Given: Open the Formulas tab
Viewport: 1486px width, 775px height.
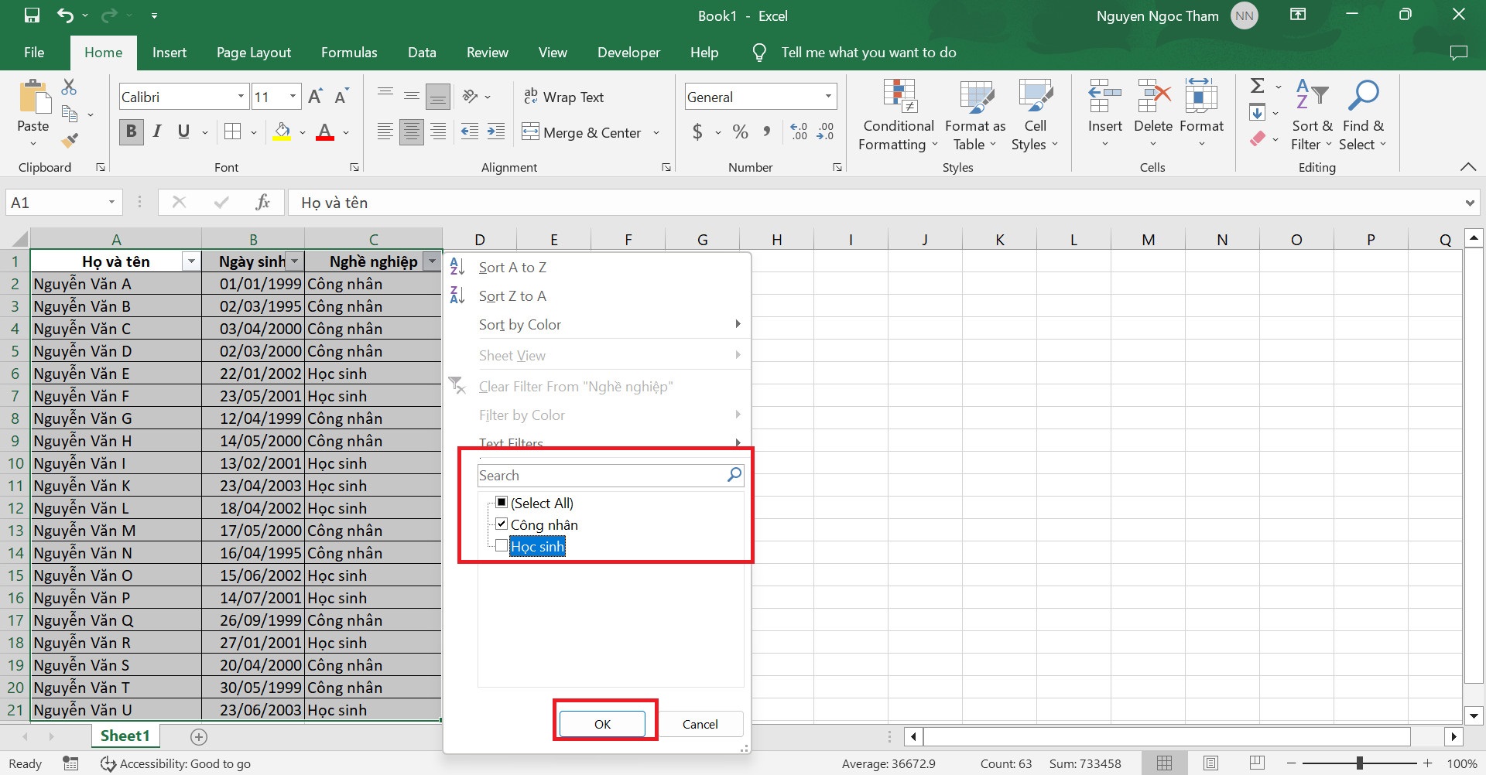Looking at the screenshot, I should 349,53.
